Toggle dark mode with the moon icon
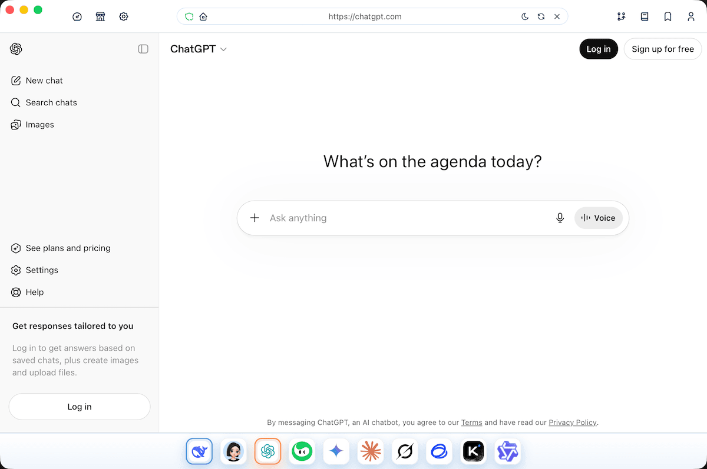Viewport: 707px width, 469px height. click(525, 16)
